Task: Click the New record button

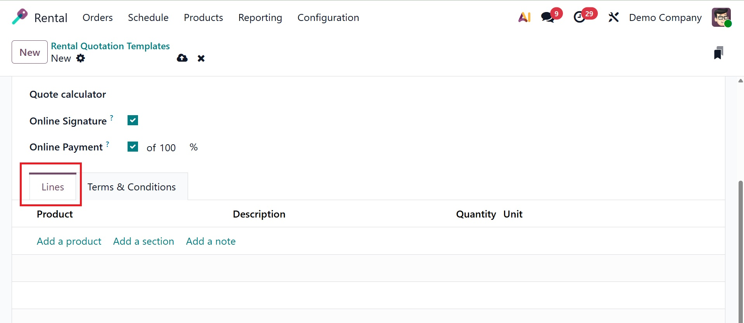Action: 29,52
